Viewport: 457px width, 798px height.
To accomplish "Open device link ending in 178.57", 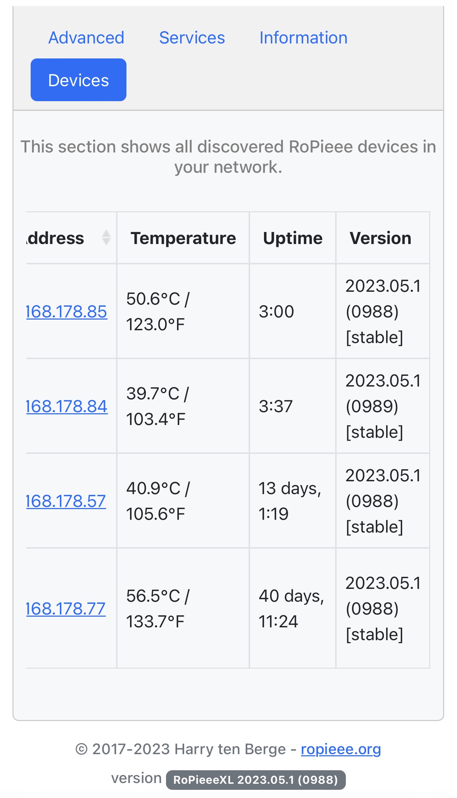I will pos(66,501).
